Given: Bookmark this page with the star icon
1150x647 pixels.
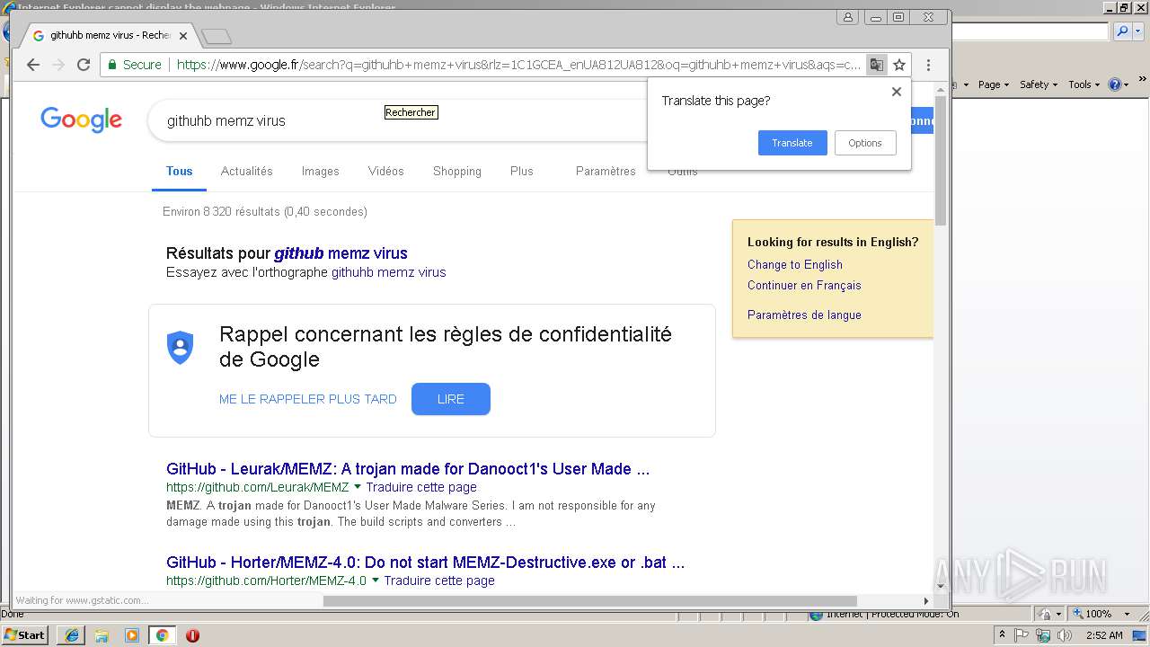Looking at the screenshot, I should click(899, 65).
